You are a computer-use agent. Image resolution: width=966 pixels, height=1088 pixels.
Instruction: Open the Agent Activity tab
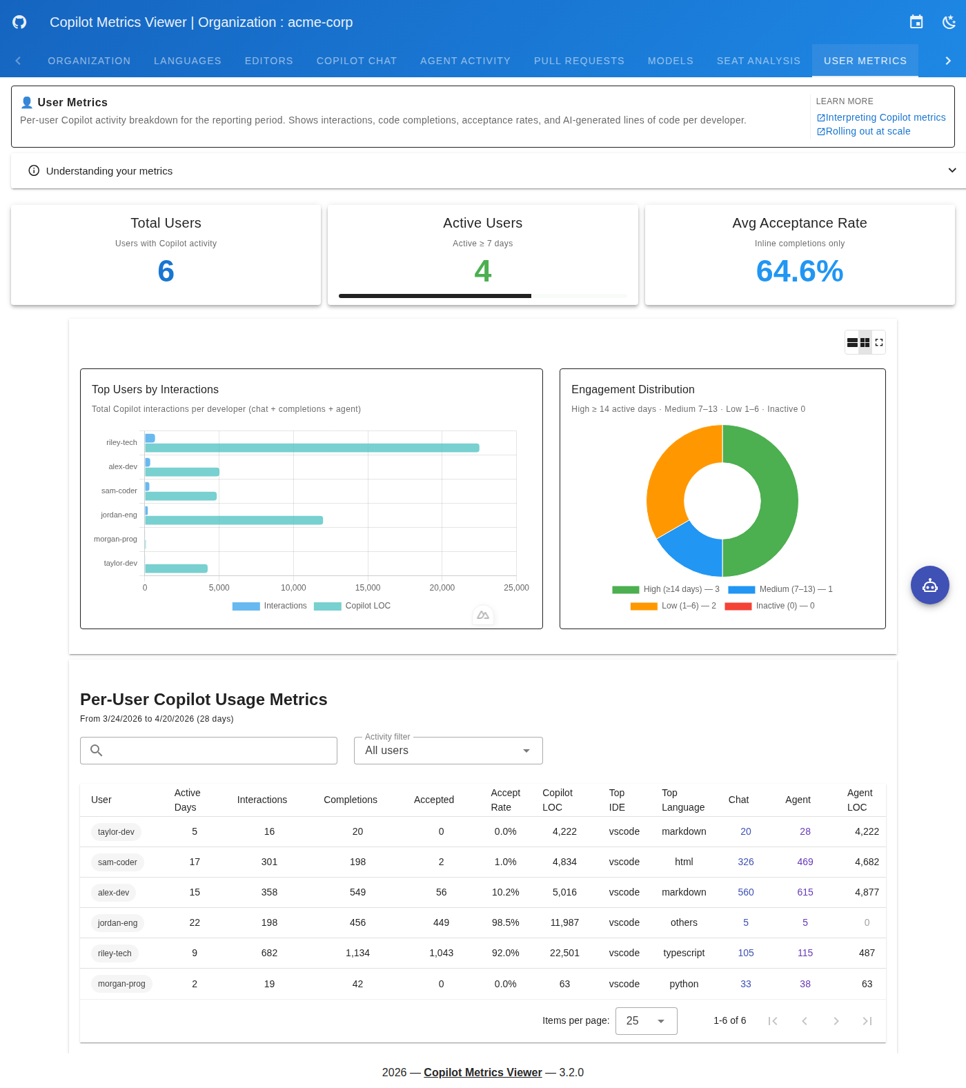click(x=466, y=61)
